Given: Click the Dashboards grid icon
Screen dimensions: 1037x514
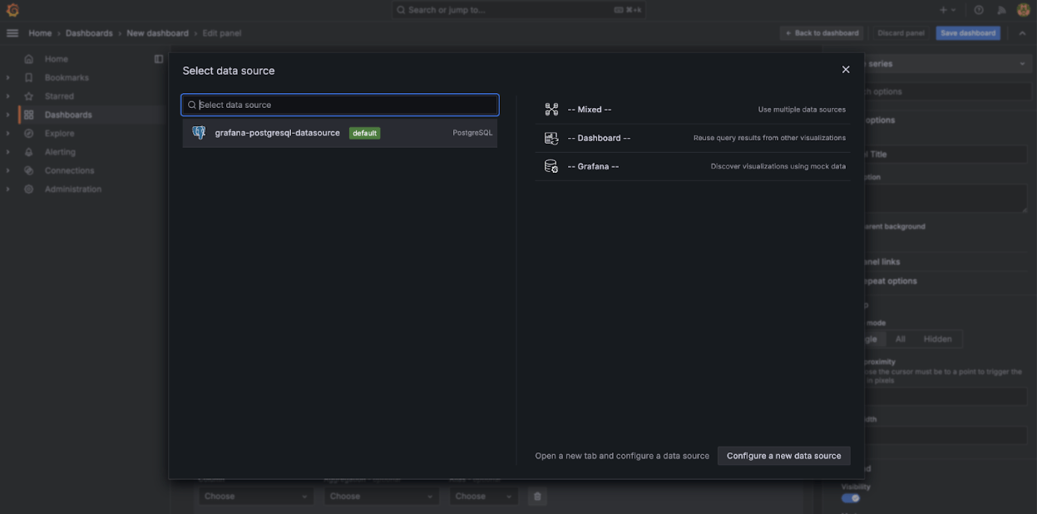Looking at the screenshot, I should [x=28, y=115].
